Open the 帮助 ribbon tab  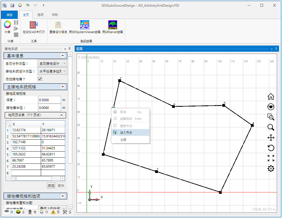pyautogui.click(x=55, y=15)
